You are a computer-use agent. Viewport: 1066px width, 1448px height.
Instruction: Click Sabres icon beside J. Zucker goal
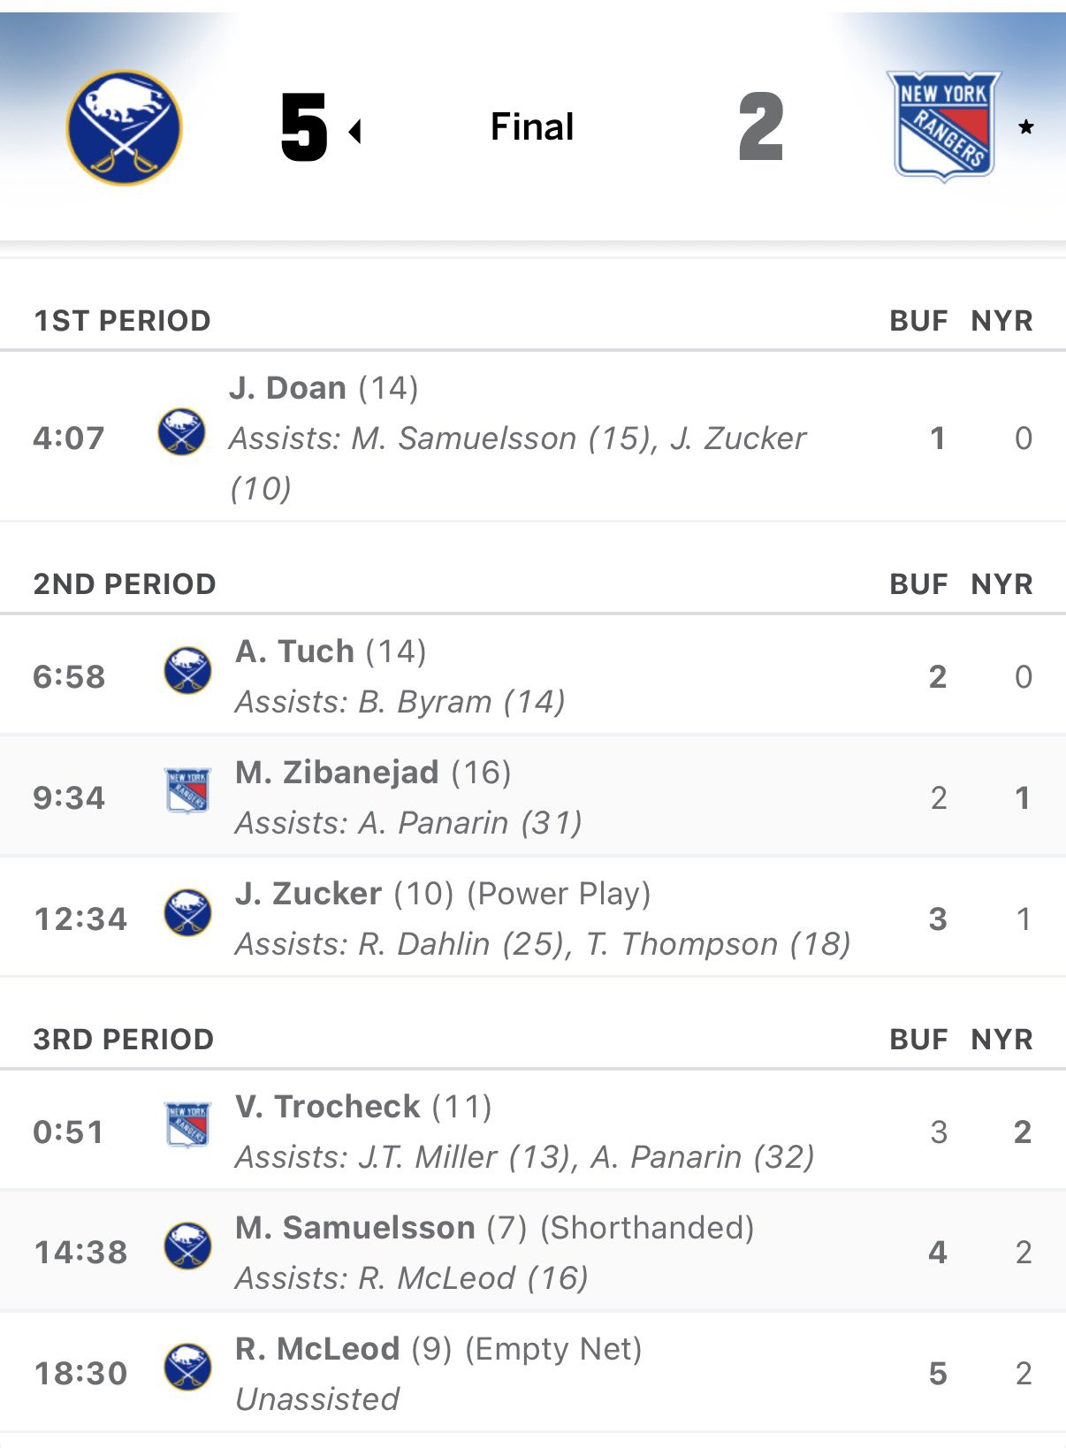[187, 911]
